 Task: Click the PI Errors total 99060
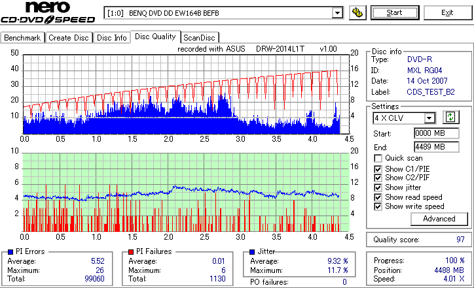coord(95,279)
